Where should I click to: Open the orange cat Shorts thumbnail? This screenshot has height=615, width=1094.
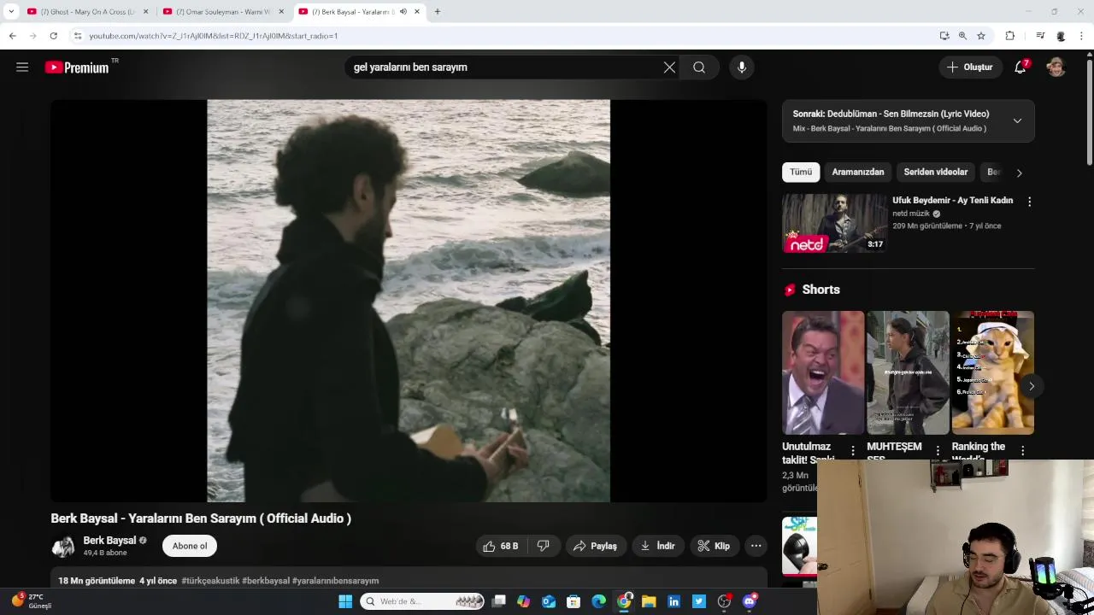(x=993, y=372)
